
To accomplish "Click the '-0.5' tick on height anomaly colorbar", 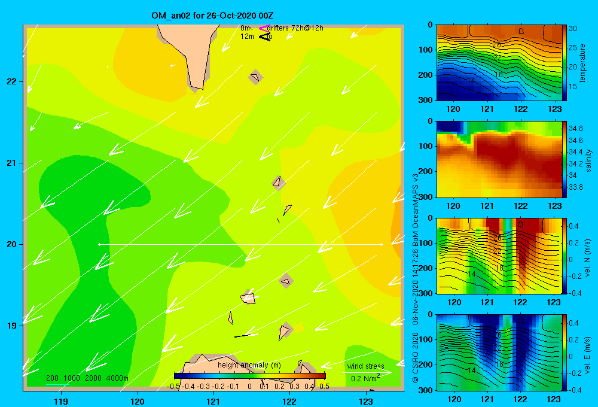I will coord(173,387).
